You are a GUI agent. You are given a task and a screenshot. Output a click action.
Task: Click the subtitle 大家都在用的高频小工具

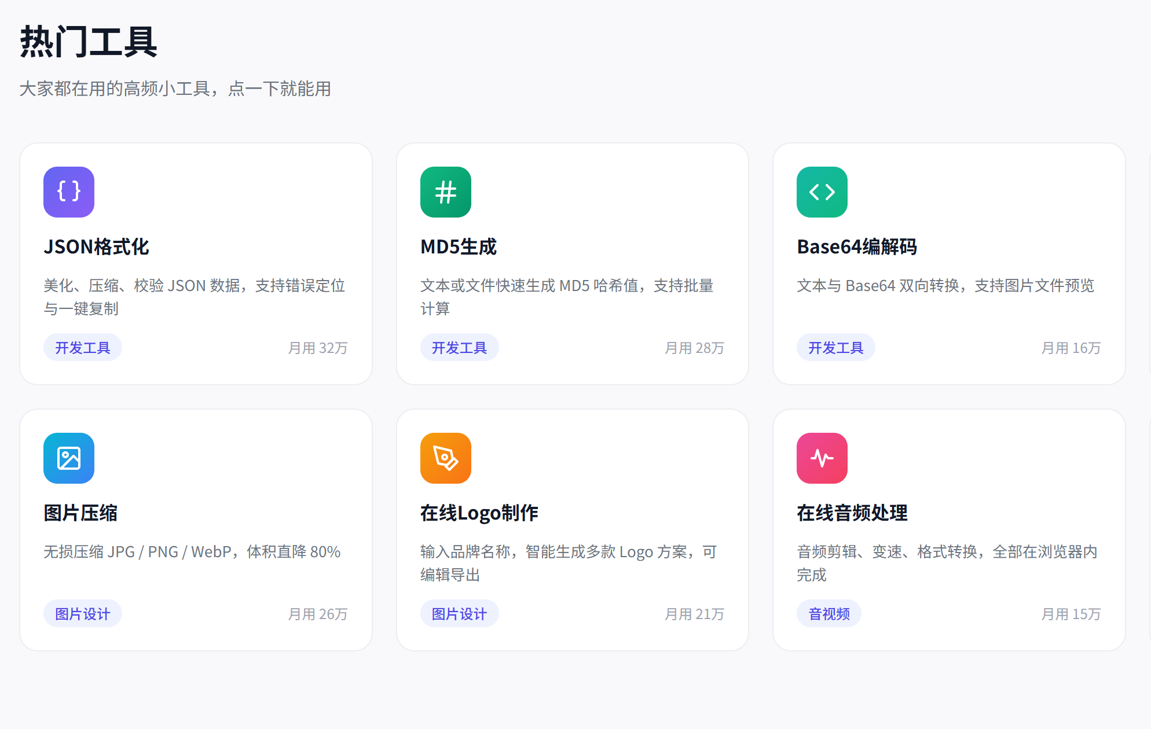click(175, 89)
